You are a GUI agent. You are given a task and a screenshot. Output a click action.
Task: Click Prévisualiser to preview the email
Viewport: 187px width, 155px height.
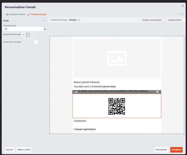(x=161, y=150)
